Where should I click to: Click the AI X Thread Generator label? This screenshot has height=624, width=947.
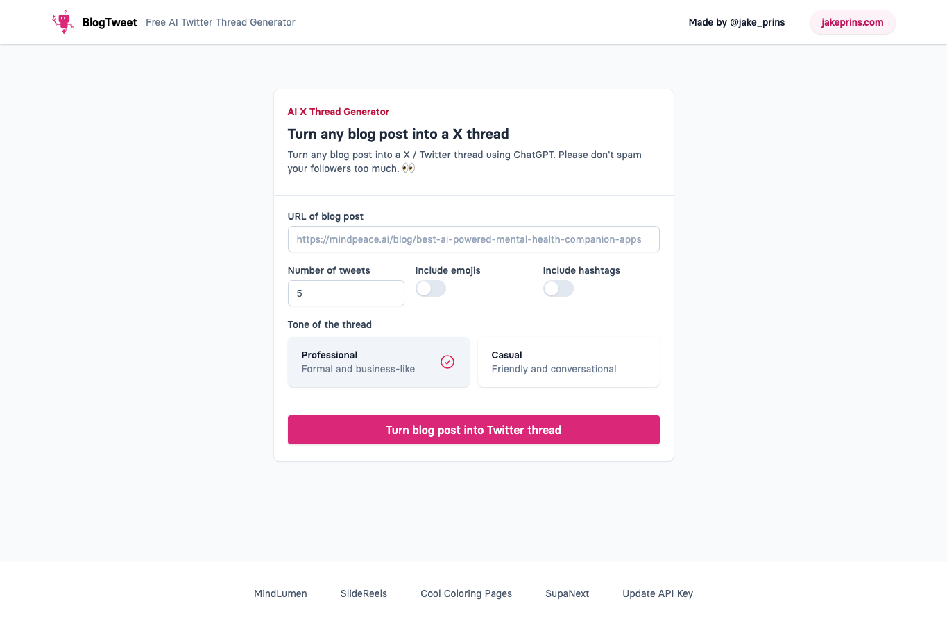(339, 112)
